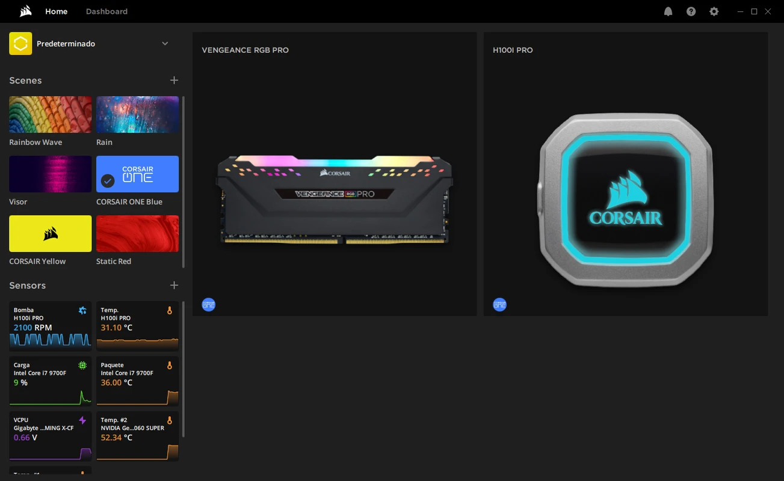The width and height of the screenshot is (784, 481).
Task: Click the CORSAIR ONE badge under H100I PRO
Action: click(x=499, y=304)
